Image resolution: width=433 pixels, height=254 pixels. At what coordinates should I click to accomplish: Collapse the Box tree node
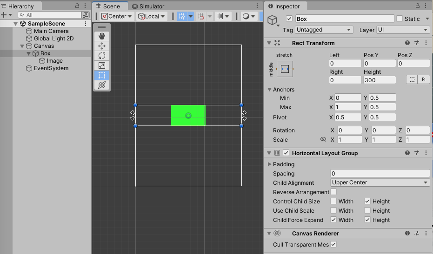(29, 53)
